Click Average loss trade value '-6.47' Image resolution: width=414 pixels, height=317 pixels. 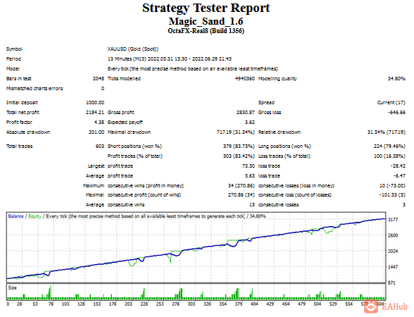tap(399, 176)
